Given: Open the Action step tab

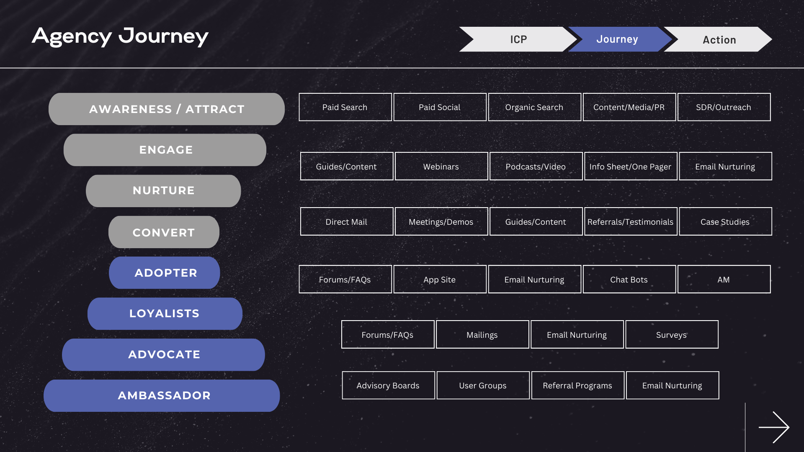Looking at the screenshot, I should pyautogui.click(x=719, y=40).
